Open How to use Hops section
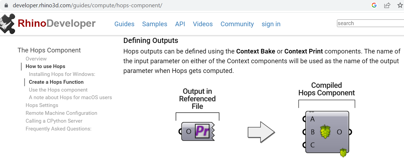 45,66
